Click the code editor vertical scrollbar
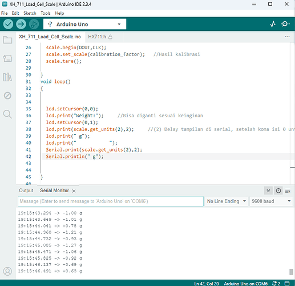 (292, 113)
